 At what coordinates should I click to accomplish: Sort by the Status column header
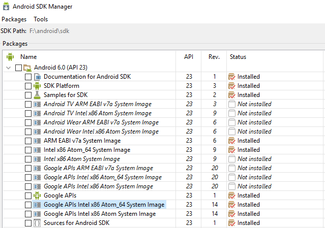click(238, 57)
